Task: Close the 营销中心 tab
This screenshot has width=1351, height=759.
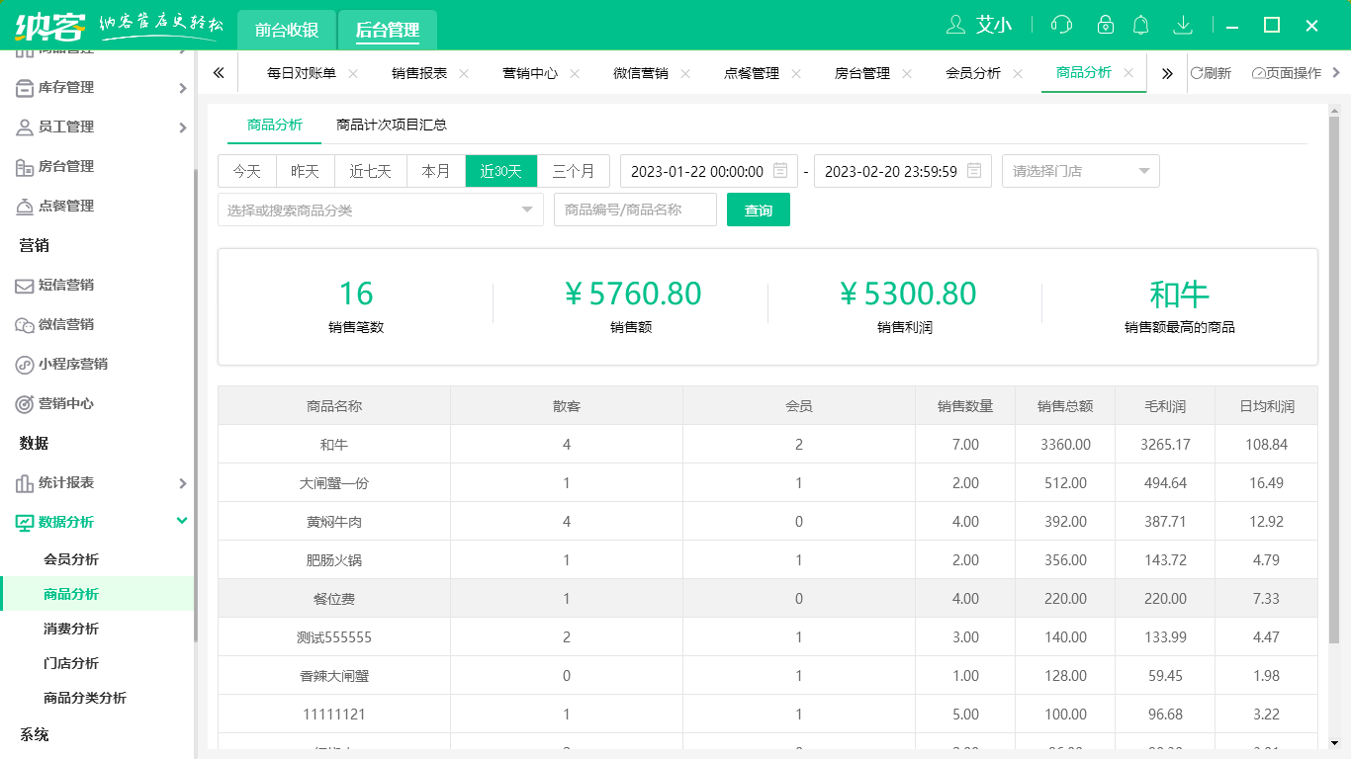Action: pyautogui.click(x=575, y=73)
